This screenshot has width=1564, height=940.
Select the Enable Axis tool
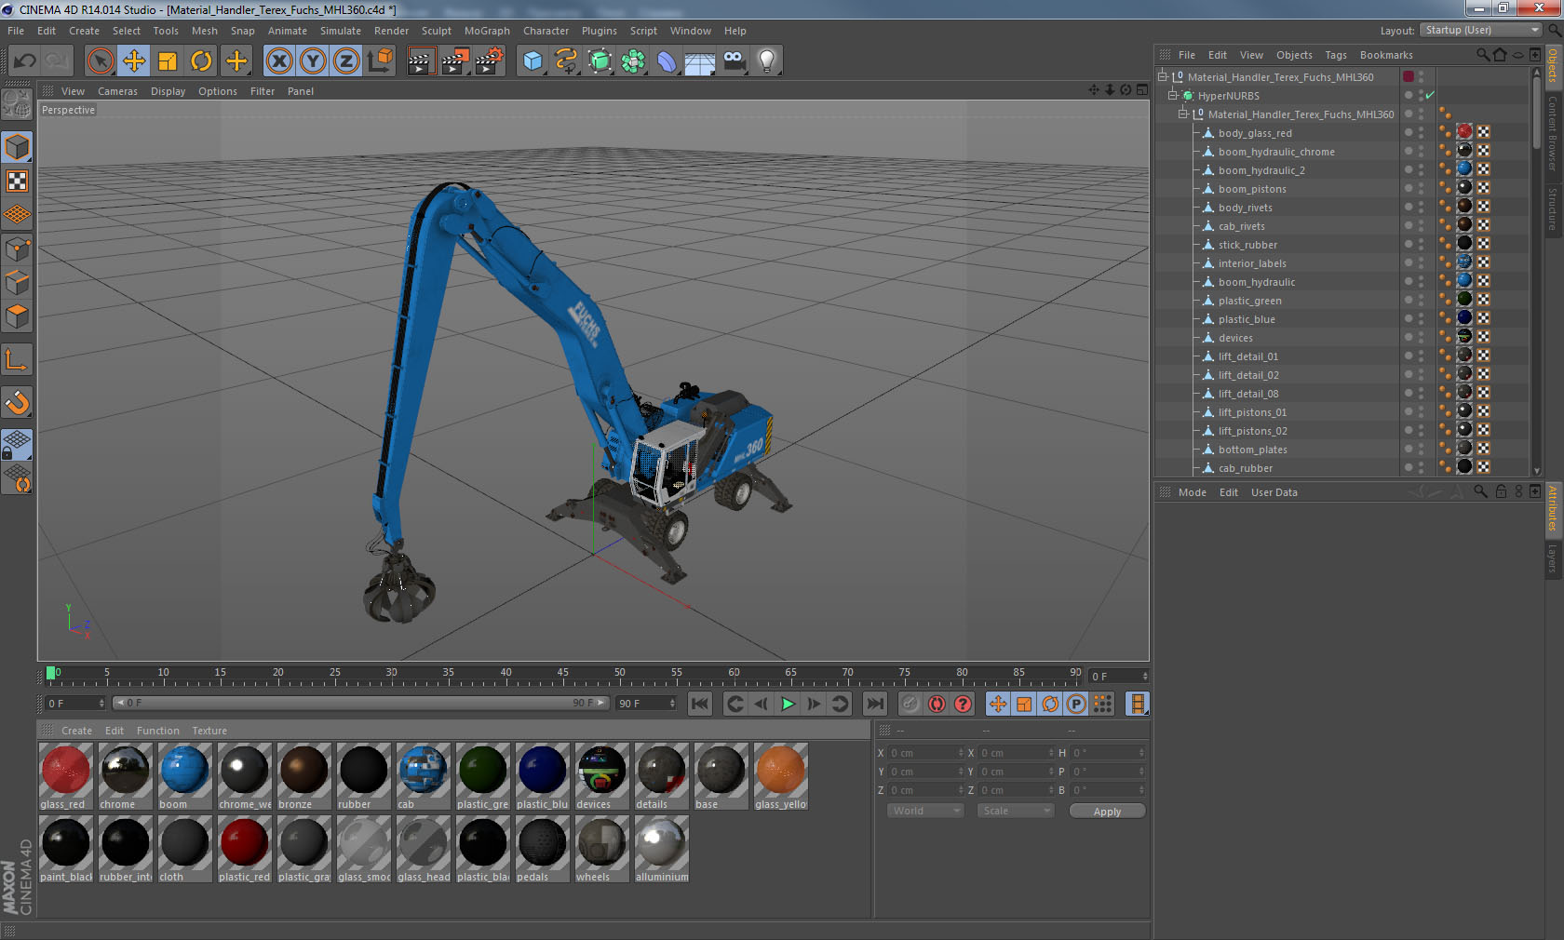(x=17, y=359)
